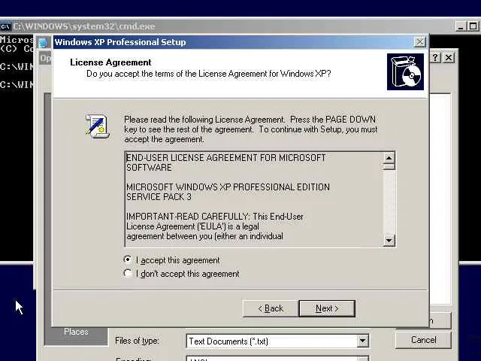Click the cmd.exe window title icon

[x=5, y=26]
